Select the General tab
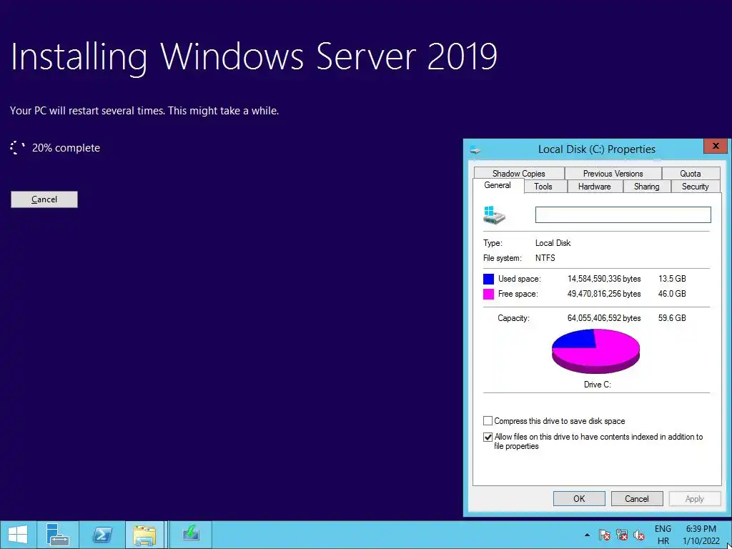 498,185
